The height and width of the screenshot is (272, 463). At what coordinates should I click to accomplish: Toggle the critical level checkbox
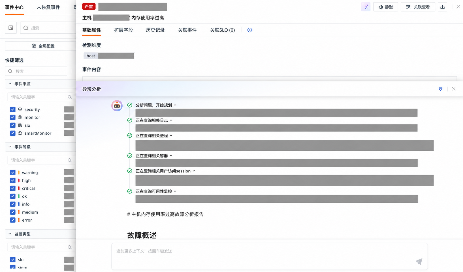tap(13, 188)
